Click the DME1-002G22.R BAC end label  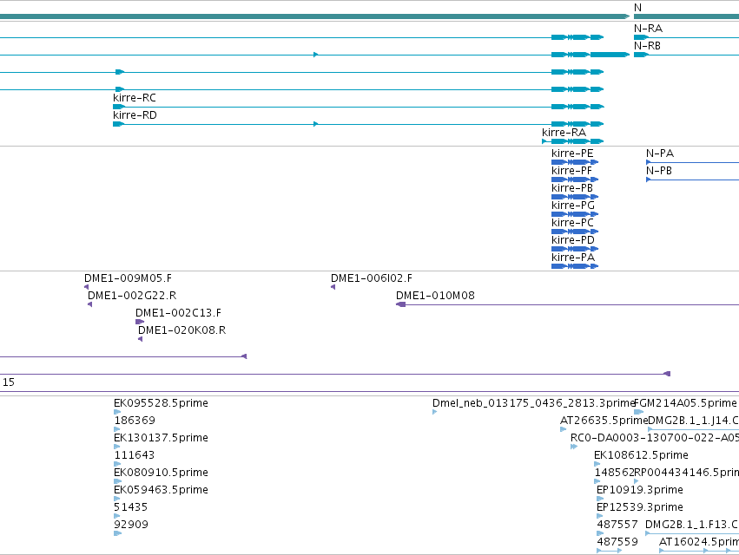point(132,296)
